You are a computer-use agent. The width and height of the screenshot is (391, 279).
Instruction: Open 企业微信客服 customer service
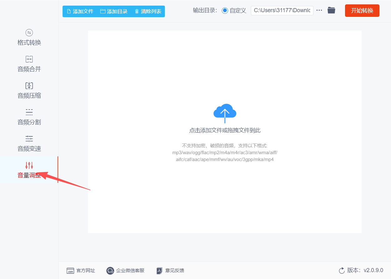(x=125, y=271)
